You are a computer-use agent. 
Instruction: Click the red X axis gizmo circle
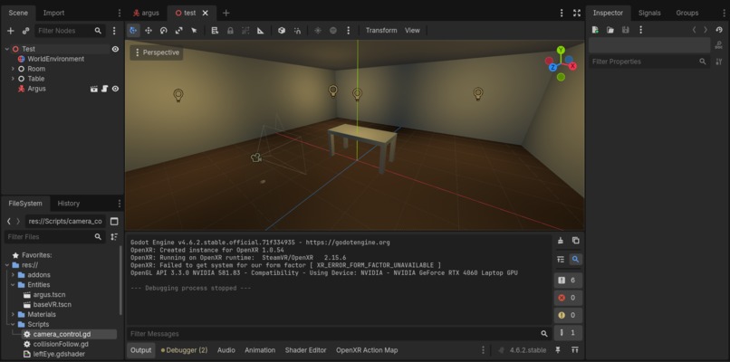[572, 66]
